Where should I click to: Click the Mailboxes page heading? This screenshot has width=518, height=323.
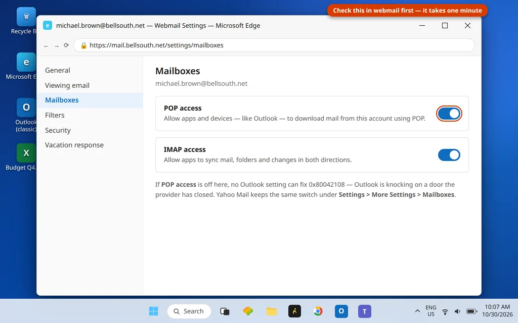pyautogui.click(x=178, y=71)
